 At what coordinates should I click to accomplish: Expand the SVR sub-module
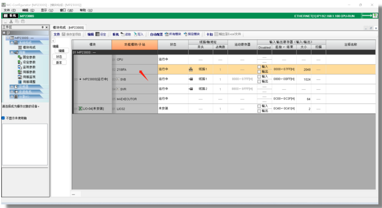[118, 89]
